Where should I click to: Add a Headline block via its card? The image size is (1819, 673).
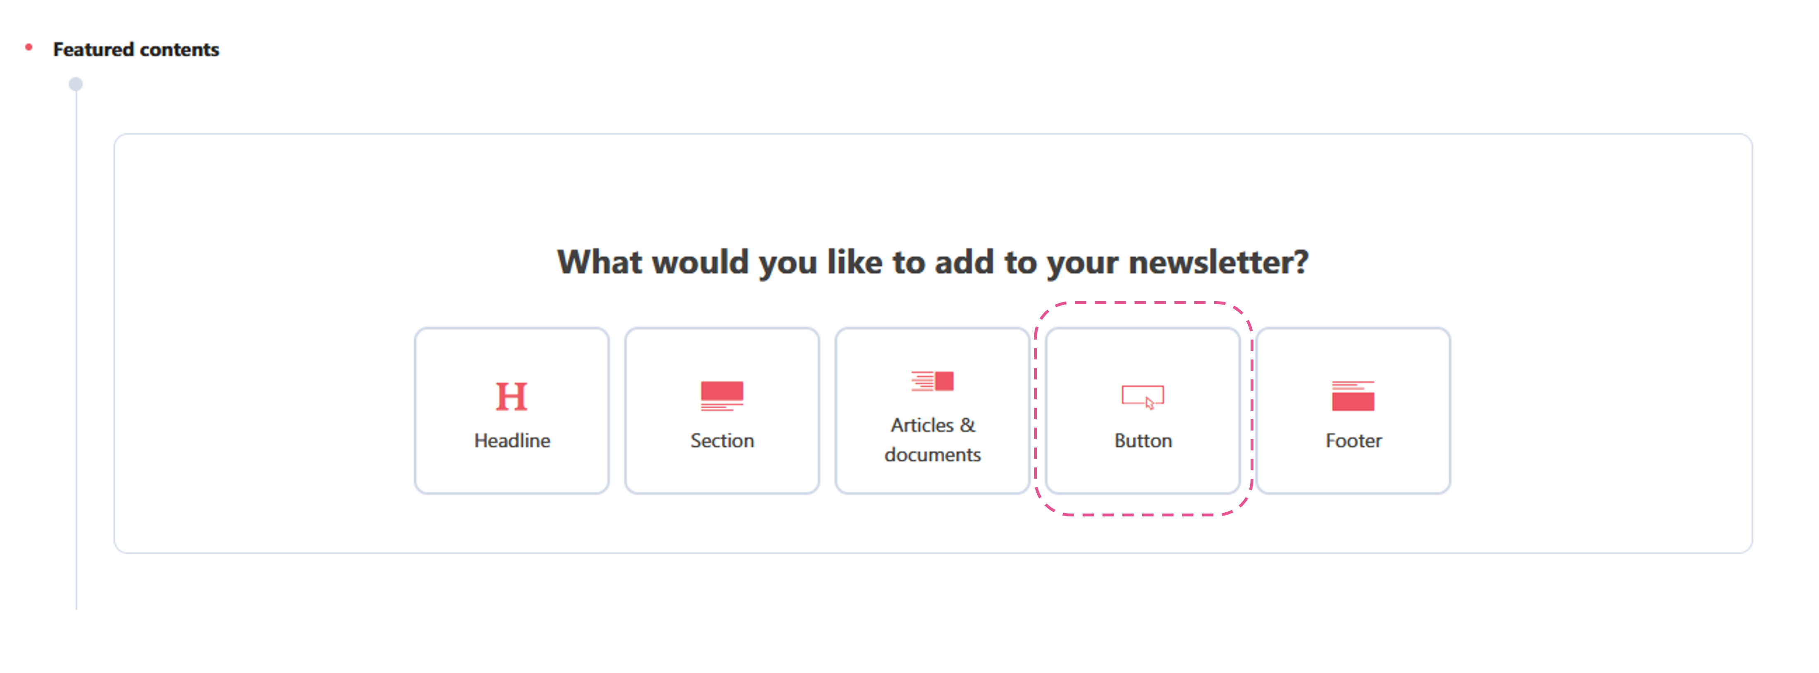click(511, 411)
